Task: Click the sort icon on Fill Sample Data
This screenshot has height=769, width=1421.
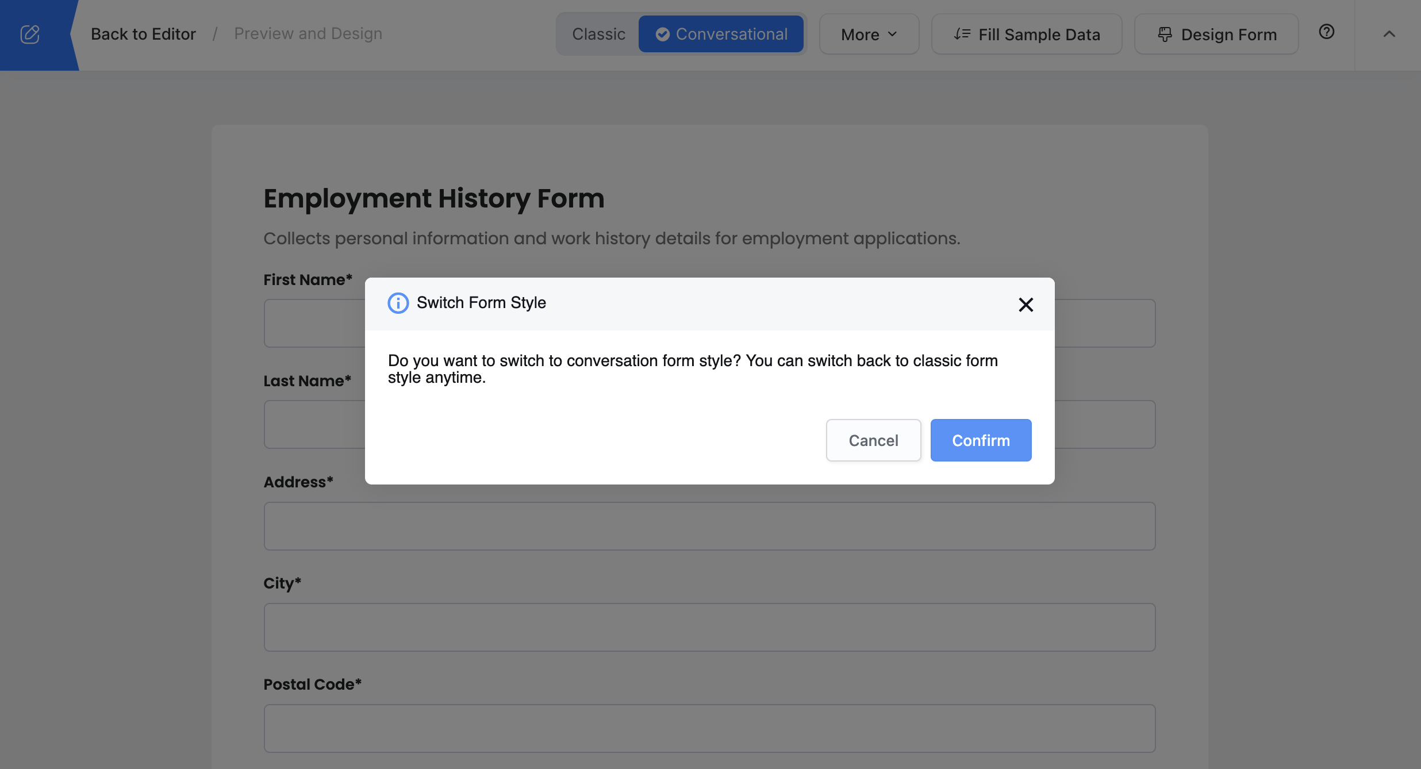Action: pos(962,34)
